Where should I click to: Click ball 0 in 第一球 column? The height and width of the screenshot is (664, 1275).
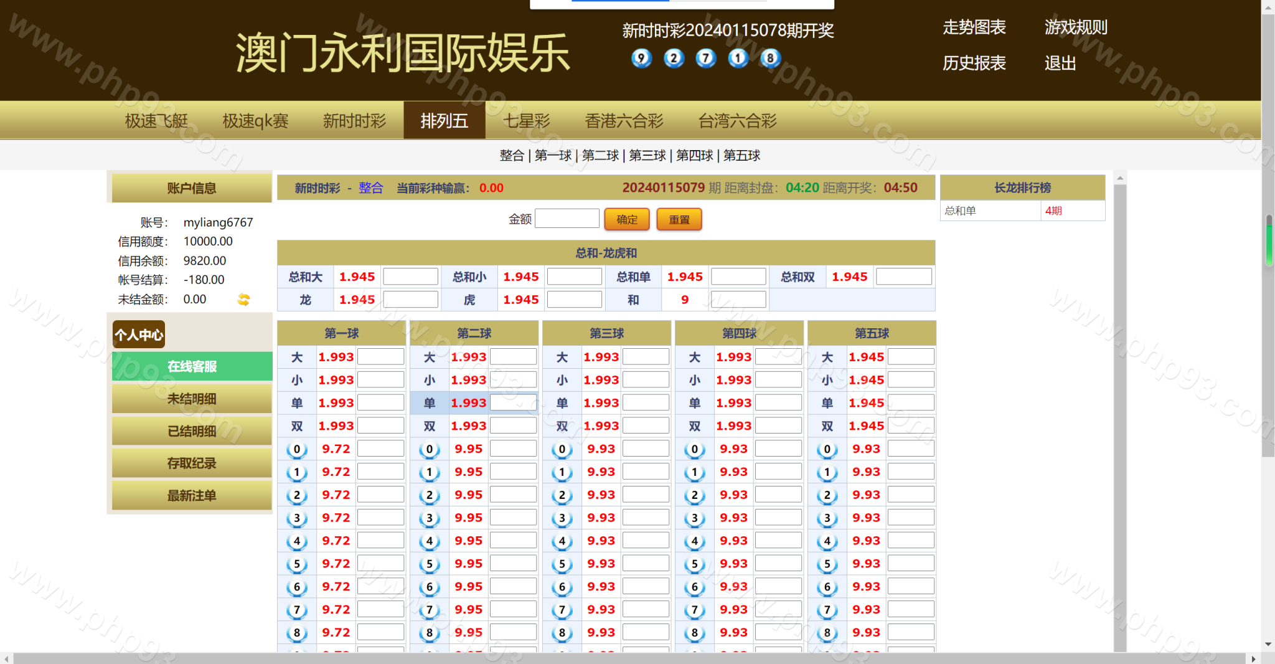[297, 449]
